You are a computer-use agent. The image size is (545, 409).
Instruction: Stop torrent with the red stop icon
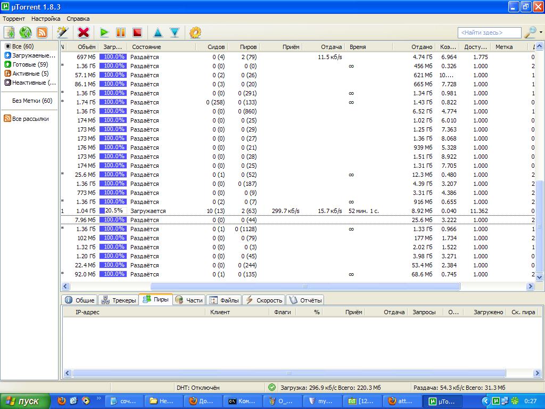point(137,32)
